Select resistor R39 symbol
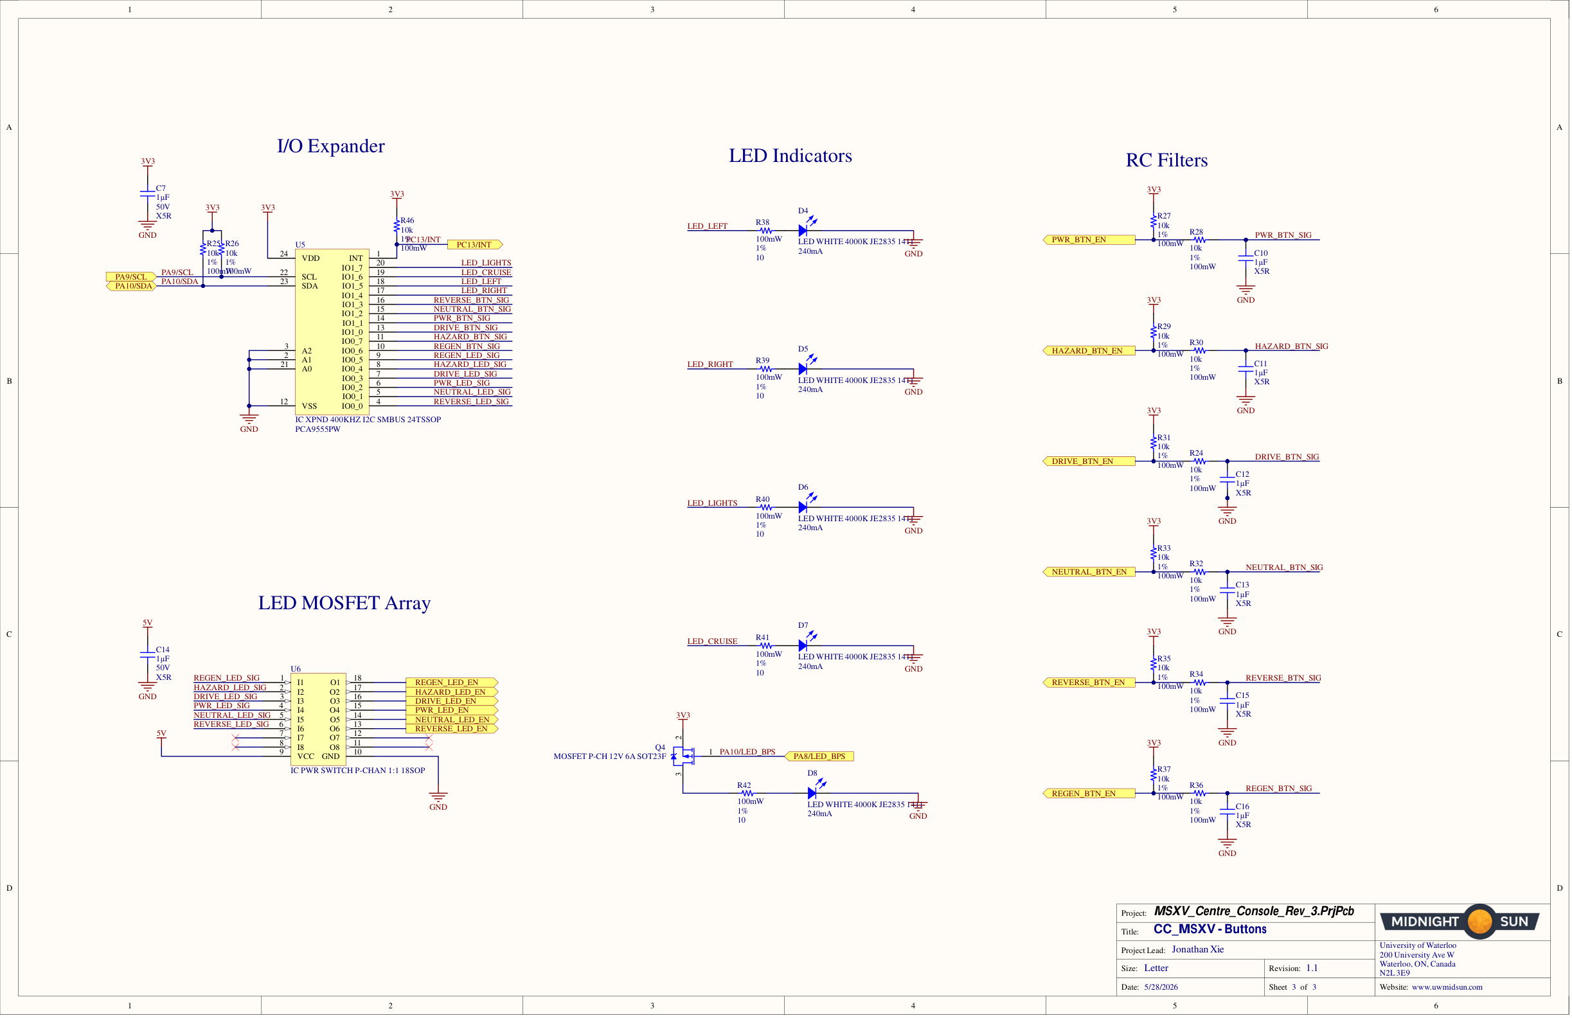Viewport: 1572px width, 1018px height. (765, 369)
